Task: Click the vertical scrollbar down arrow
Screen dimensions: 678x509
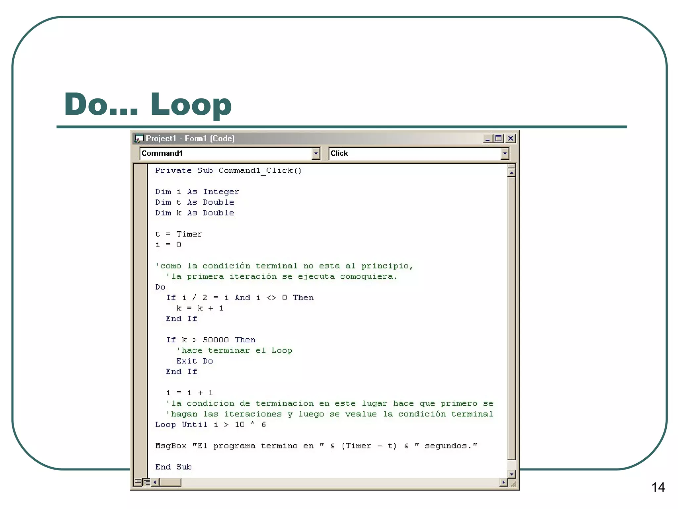Action: (x=511, y=474)
